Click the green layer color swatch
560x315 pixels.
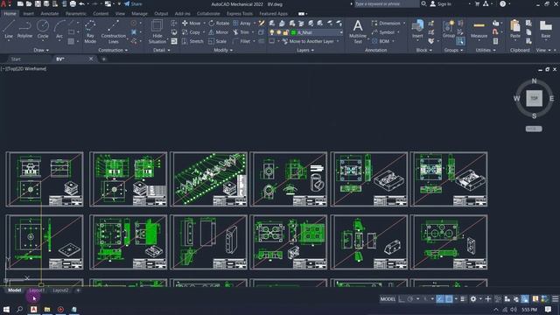[294, 32]
